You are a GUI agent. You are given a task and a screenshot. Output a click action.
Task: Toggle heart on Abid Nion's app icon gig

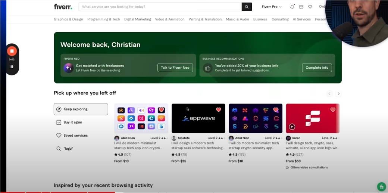161,110
